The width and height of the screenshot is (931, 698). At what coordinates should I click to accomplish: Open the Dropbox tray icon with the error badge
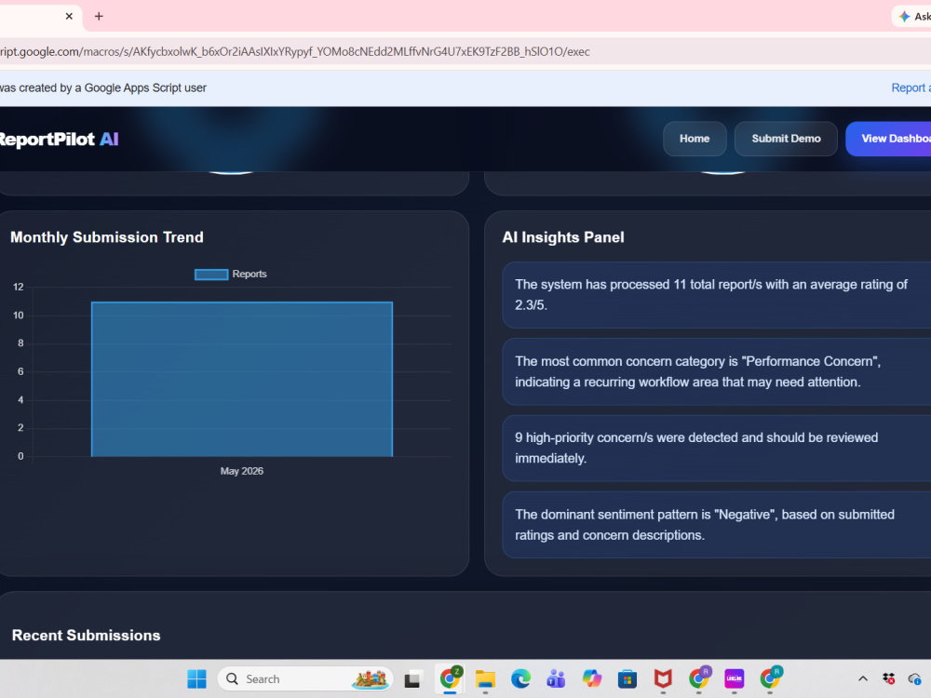(x=889, y=678)
